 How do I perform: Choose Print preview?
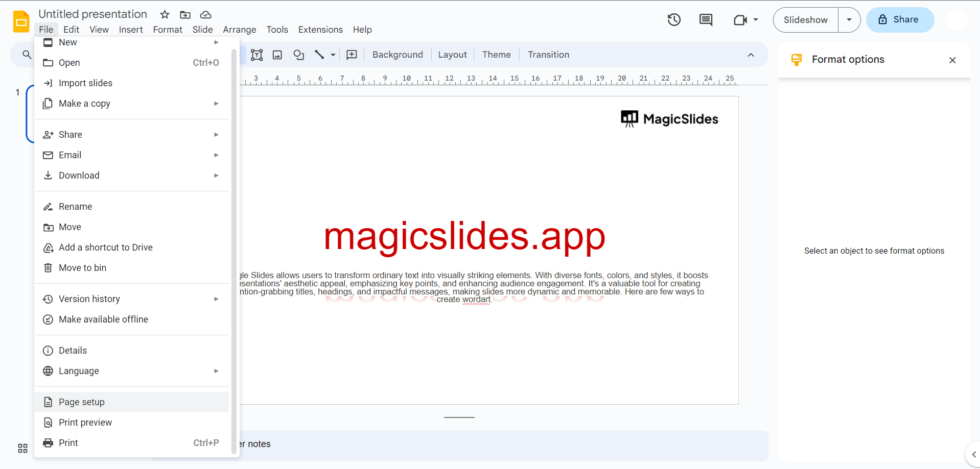click(x=132, y=423)
